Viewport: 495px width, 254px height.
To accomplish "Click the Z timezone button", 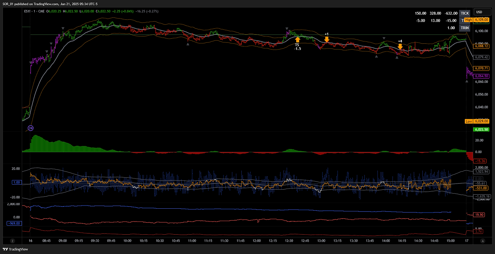I will coord(12,240).
